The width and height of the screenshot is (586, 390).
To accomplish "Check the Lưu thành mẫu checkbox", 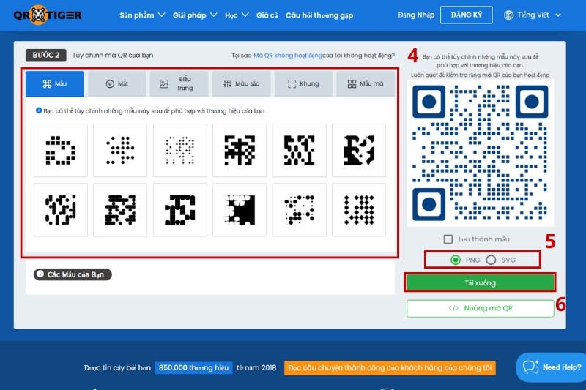I will tap(448, 239).
